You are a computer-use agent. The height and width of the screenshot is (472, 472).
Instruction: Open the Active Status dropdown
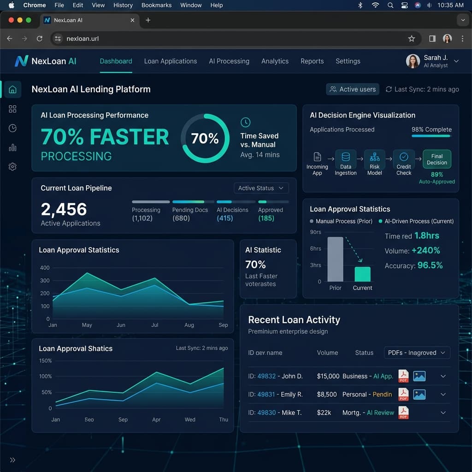point(261,188)
